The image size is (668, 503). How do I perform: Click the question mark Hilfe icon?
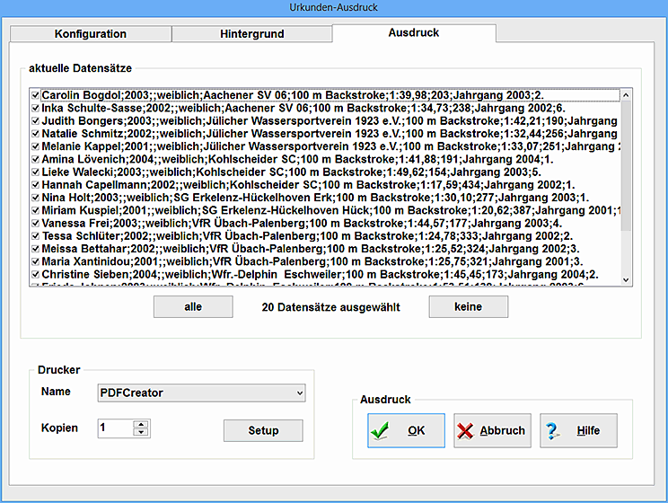point(552,431)
